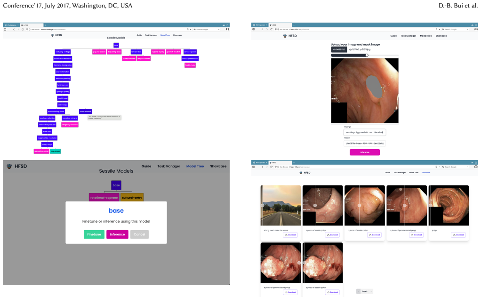Viewport: 481px width, 297px height.
Task: Click the colon tunnel thumbnail captioned polyp
Action: tap(449, 206)
